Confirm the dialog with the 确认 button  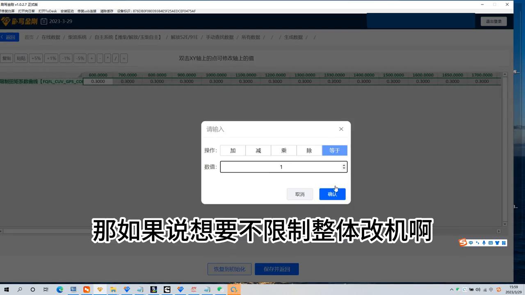(332, 194)
